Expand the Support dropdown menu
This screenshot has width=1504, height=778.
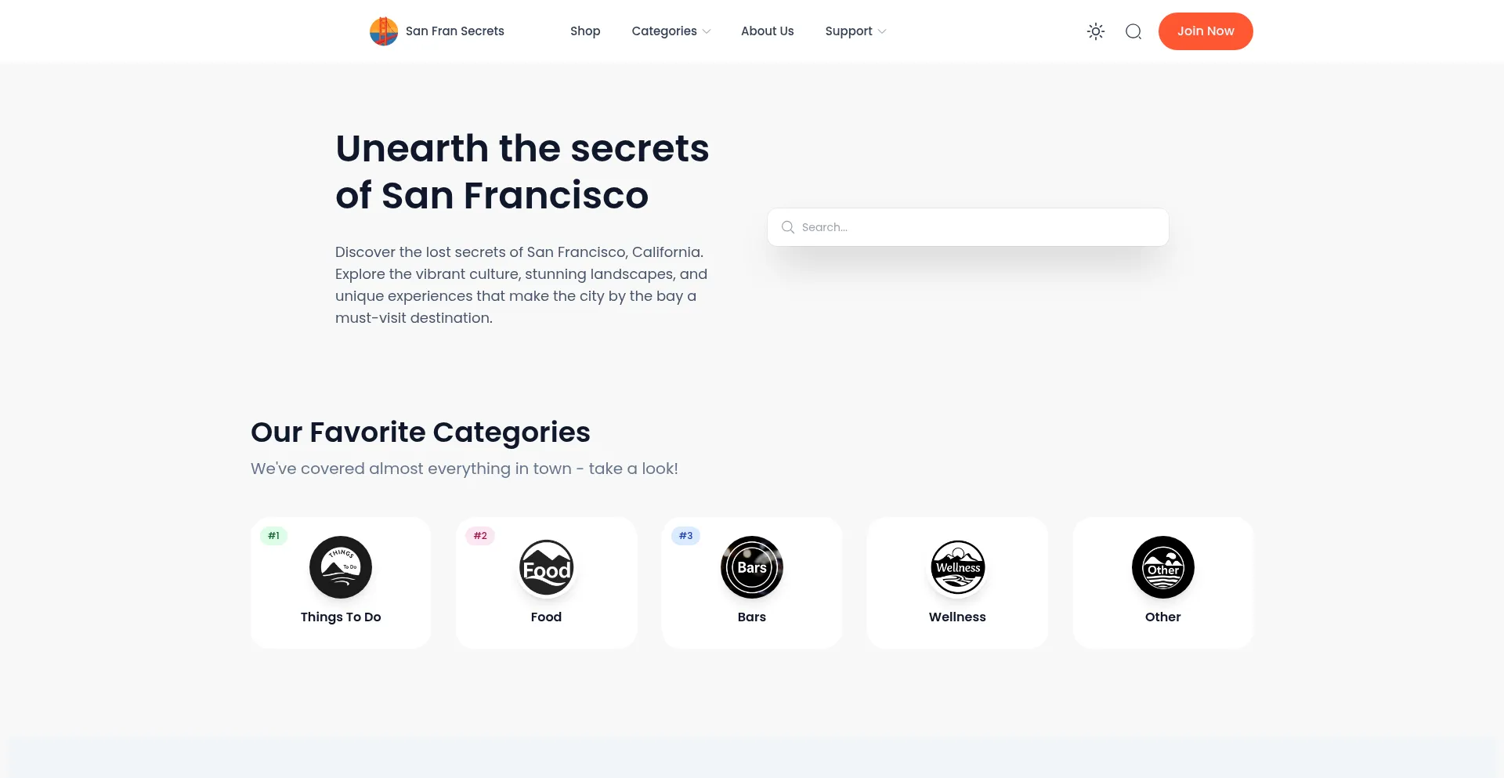[855, 31]
